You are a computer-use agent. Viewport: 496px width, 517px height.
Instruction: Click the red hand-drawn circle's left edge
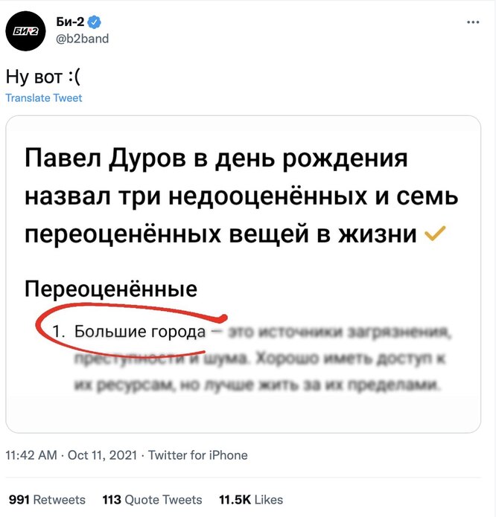pyautogui.click(x=37, y=329)
